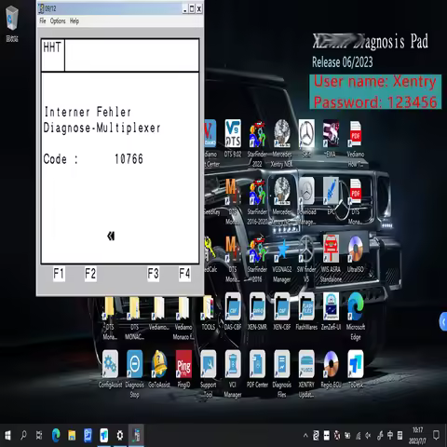Viewport: 447px width, 447px height.
Task: Open the Vediamo How-To PDF icon
Action: [356, 143]
